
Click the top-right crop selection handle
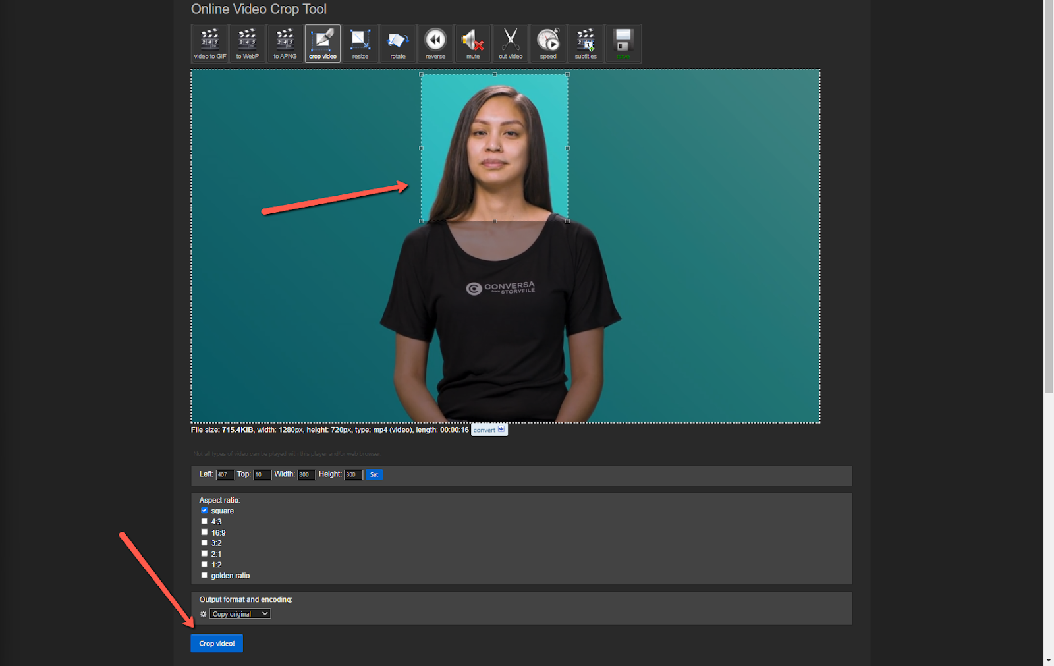coord(567,74)
